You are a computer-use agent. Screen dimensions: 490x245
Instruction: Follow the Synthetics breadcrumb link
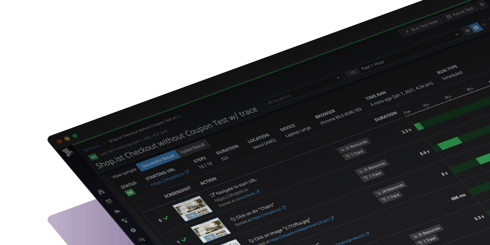point(91,147)
